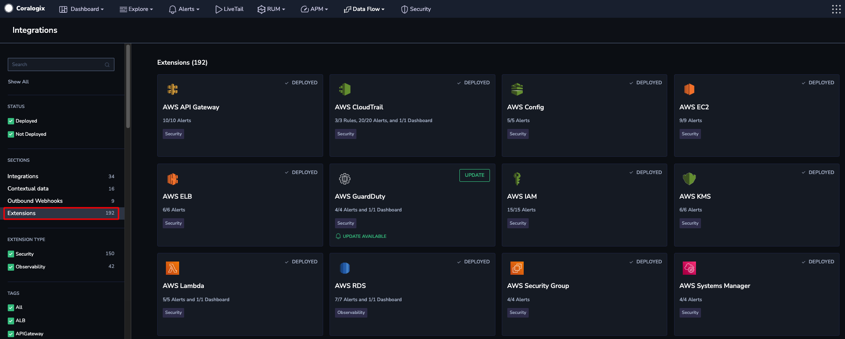
Task: Click the AWS RDS database icon
Action: tap(345, 268)
